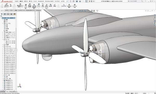Switch to the Simulation ribbon tab
Screen dimensions: 156x94
(38, 10)
